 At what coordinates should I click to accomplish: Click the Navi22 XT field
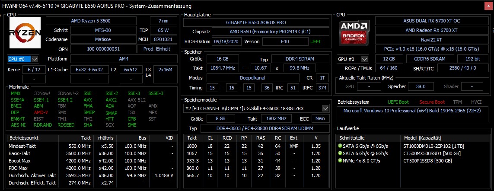tap(431, 40)
